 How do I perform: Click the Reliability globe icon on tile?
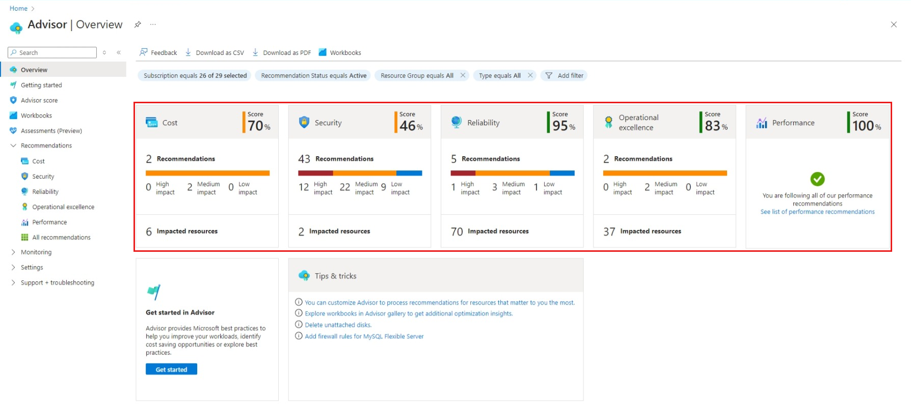click(x=457, y=122)
